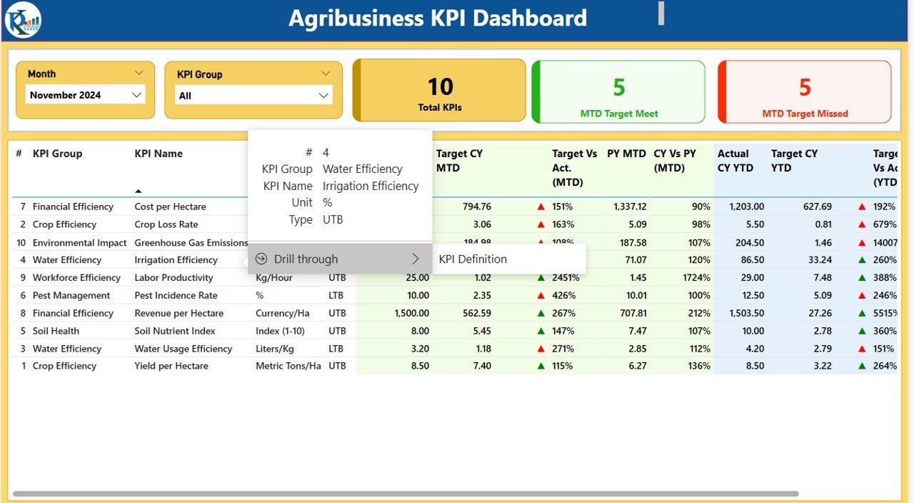
Task: Click the MTD Target Missed card
Action: 805,92
